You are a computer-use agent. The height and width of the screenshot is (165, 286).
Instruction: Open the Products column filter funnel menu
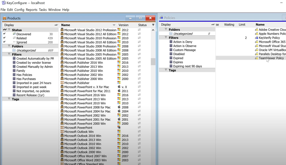coord(153,25)
